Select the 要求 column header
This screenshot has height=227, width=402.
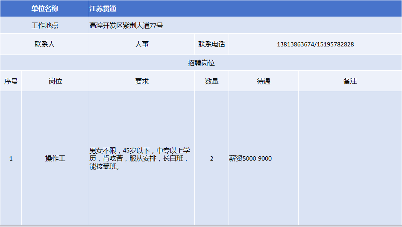(x=142, y=81)
